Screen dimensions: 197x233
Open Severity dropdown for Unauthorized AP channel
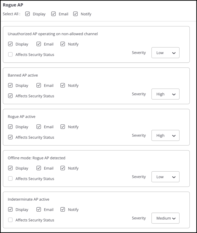coord(165,53)
